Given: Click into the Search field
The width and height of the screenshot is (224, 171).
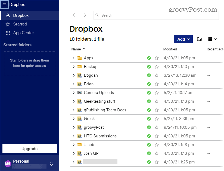Looking at the screenshot, I should tap(156, 15).
